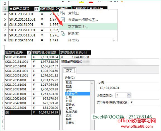Click the category list scroll-up arrow
The image size is (161, 131).
pyautogui.click(x=92, y=83)
